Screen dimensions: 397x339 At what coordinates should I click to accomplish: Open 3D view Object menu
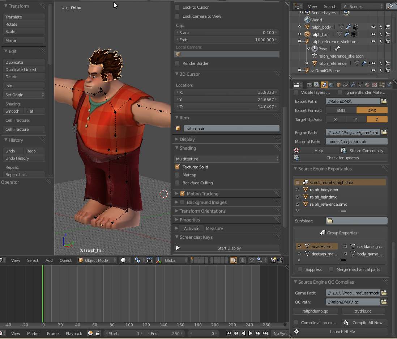pos(65,260)
